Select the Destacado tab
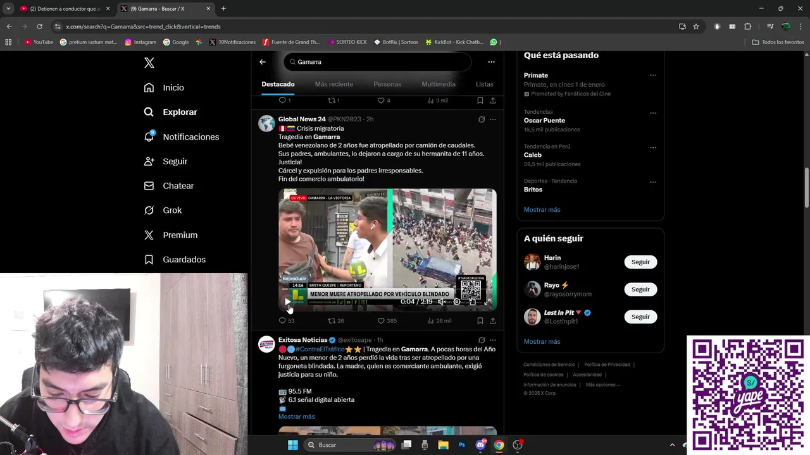The image size is (810, 455). [278, 84]
